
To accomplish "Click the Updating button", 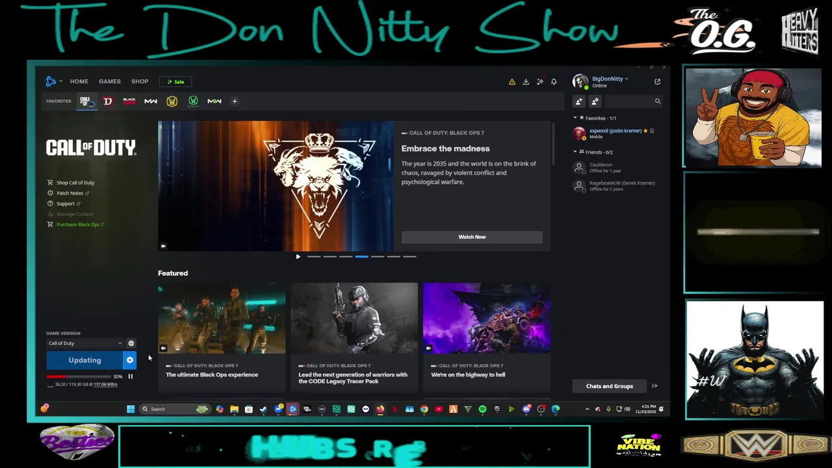I will (84, 360).
